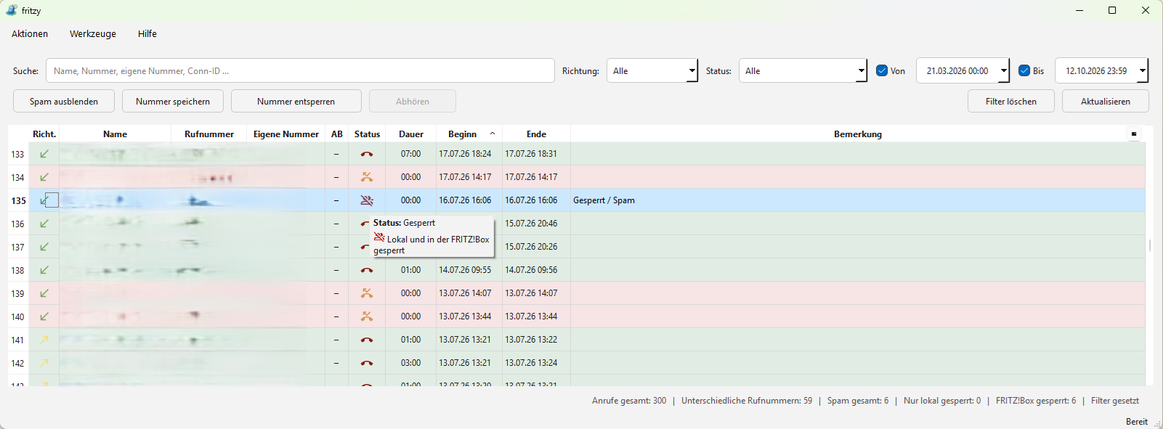The height and width of the screenshot is (429, 1163).
Task: Open the Hilfe menu
Action: click(147, 33)
